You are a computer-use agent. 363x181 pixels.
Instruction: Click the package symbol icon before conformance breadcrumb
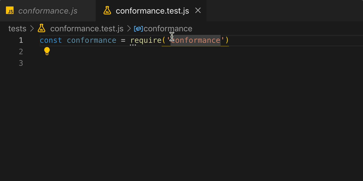(138, 29)
